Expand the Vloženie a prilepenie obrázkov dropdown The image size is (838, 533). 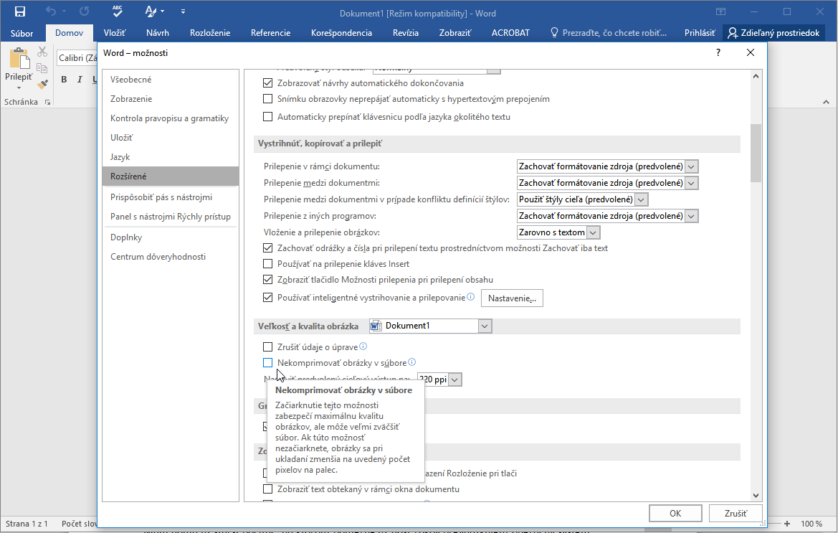click(x=593, y=232)
